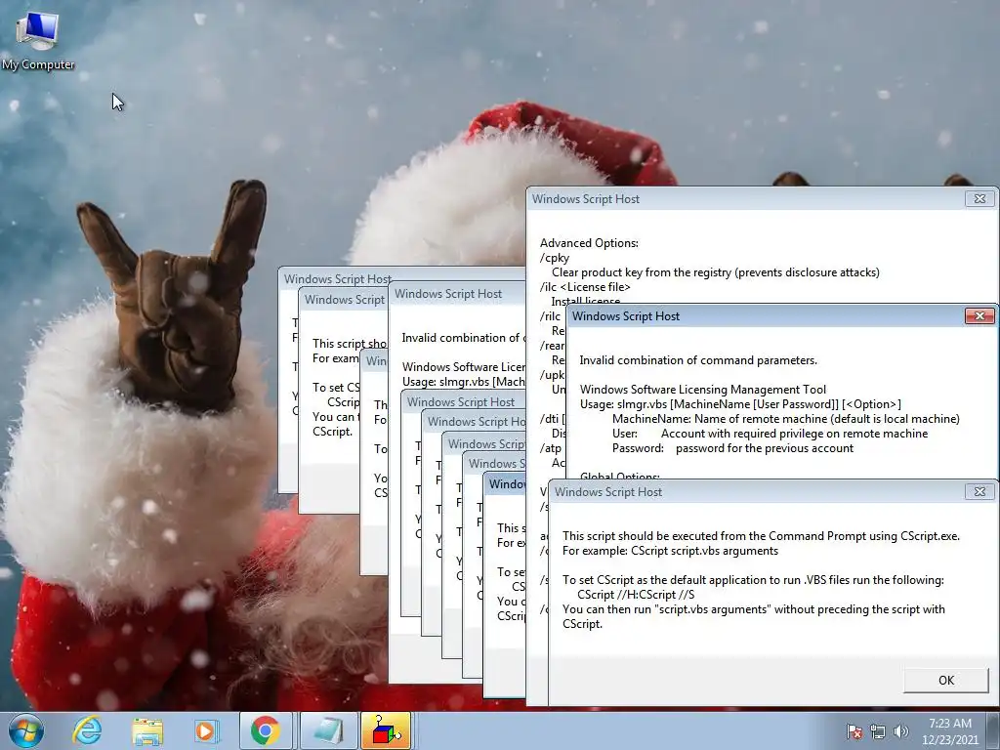This screenshot has height=750, width=1000.
Task: Select the colored cube app taskbar button
Action: click(385, 730)
